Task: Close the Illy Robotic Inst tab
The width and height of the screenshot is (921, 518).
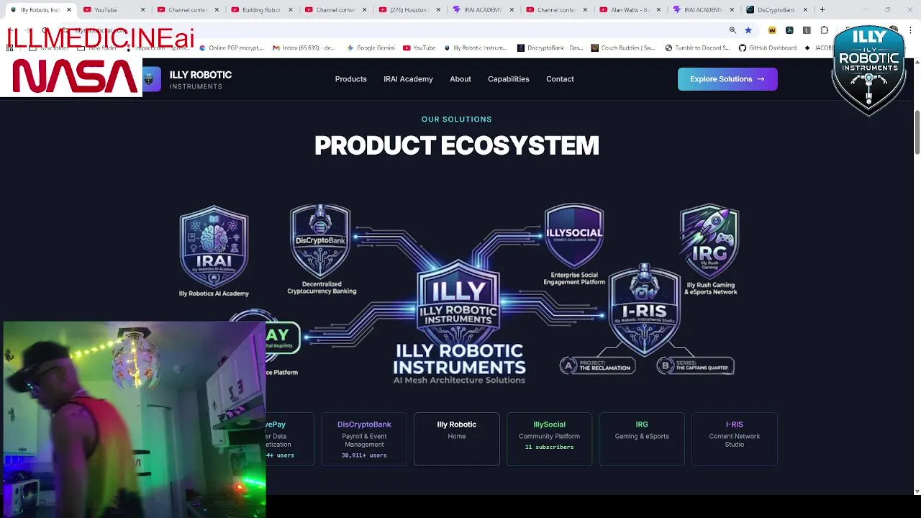Action: [x=69, y=10]
